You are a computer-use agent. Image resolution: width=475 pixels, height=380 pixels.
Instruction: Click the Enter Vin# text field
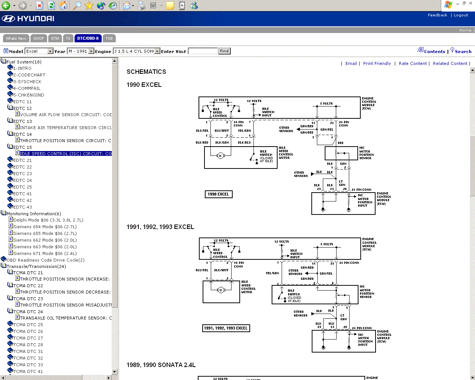click(203, 51)
